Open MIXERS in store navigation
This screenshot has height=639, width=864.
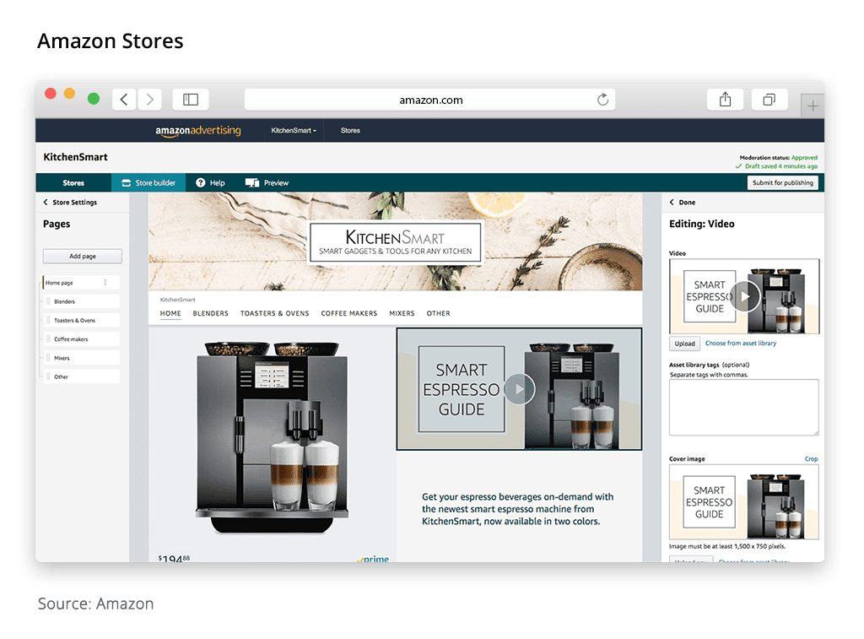tap(402, 313)
